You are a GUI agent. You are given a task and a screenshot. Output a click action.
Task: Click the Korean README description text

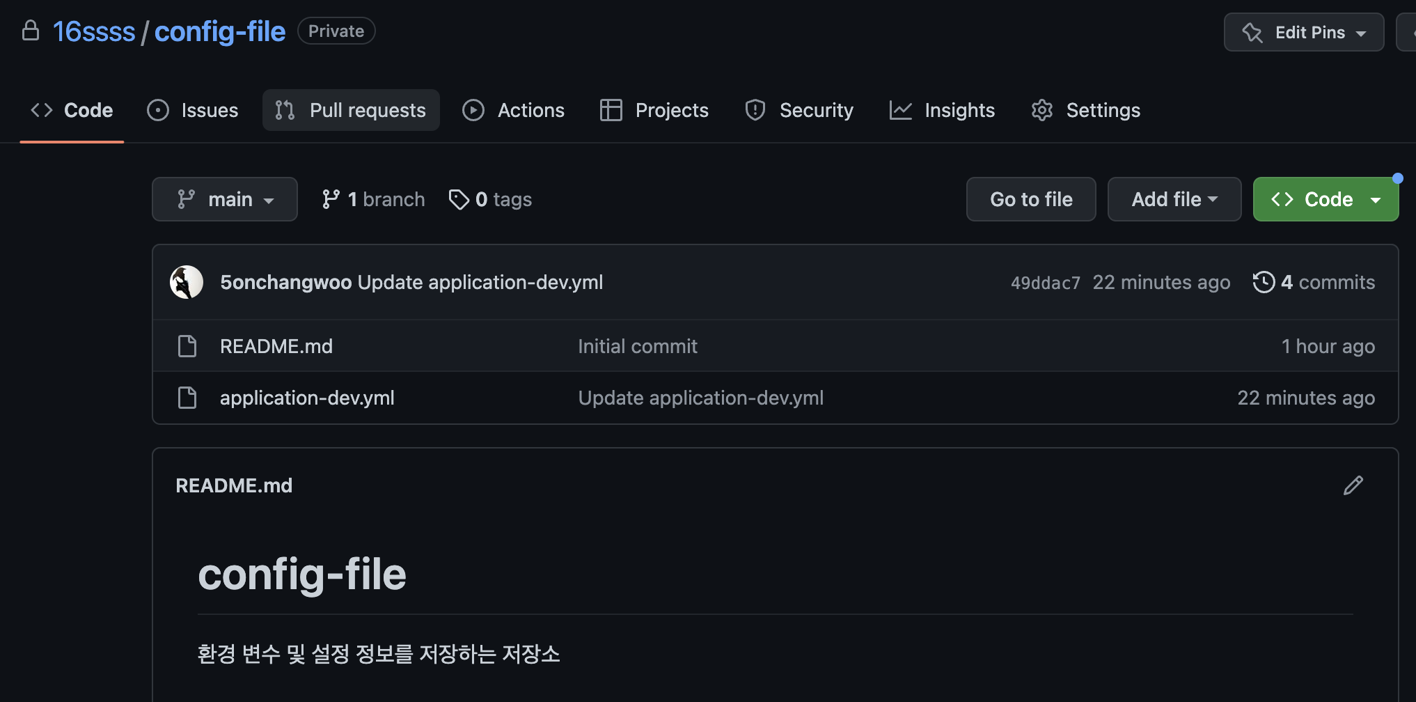pos(379,654)
